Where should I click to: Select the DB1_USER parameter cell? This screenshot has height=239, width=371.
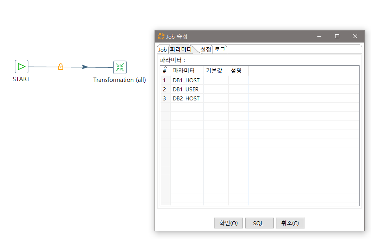[187, 89]
